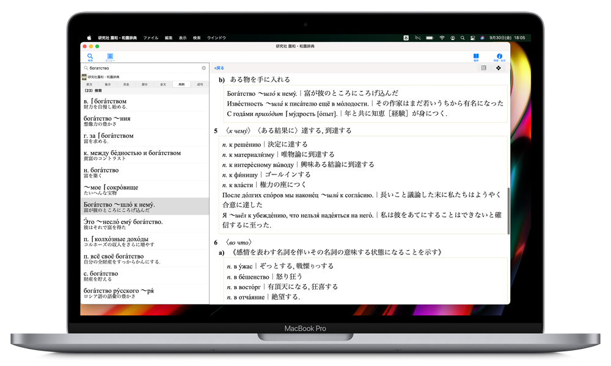
Task: Select the result 'к. между бедностью и богатством'
Action: tap(145, 155)
